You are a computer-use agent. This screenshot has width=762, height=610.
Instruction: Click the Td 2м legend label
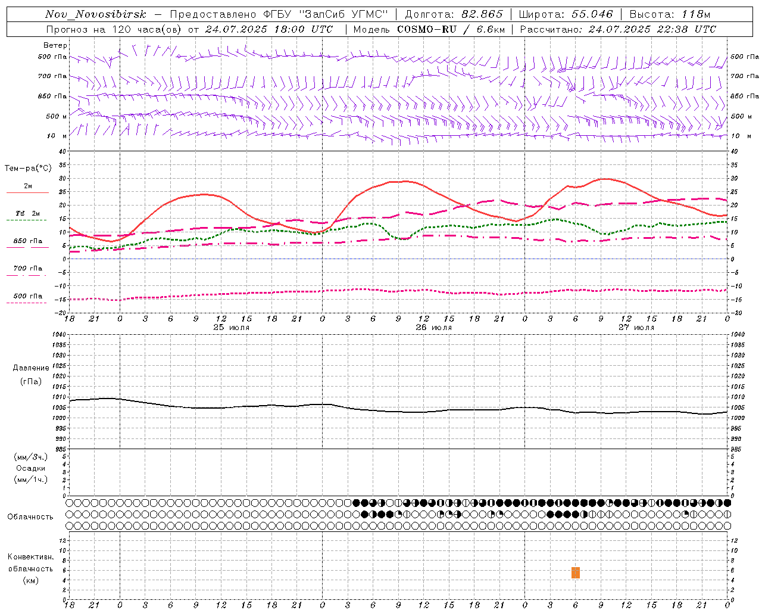point(27,213)
